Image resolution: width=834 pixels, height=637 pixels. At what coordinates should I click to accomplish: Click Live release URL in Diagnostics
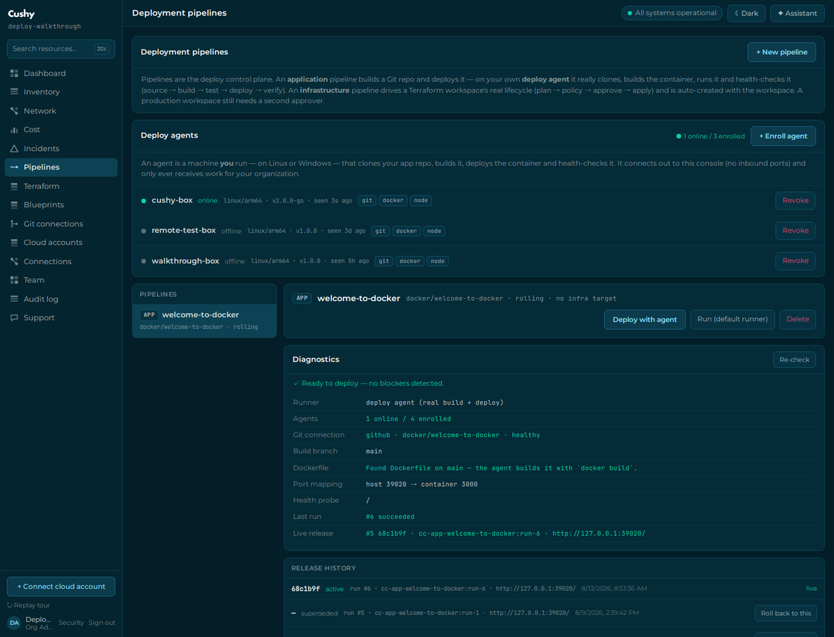coord(599,533)
